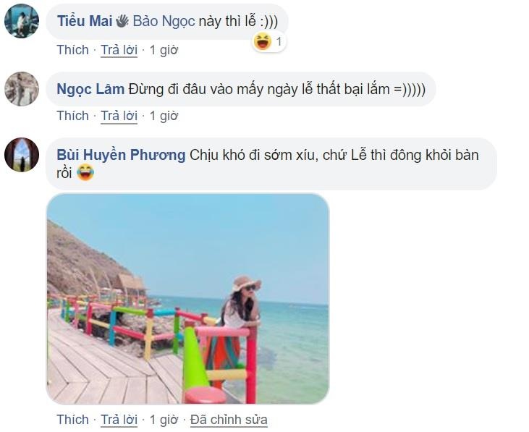The image size is (529, 432).
Task: Click the '1 giờ' timestamp on Ngọc Lâm's comment
Action: [164, 116]
